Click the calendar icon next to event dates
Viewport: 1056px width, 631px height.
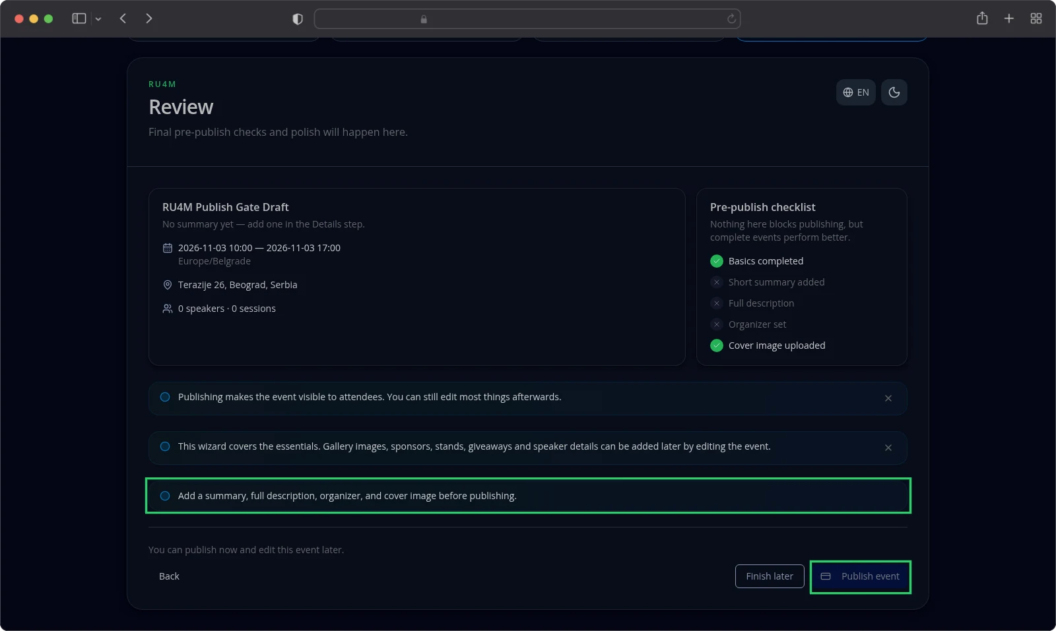(x=168, y=248)
